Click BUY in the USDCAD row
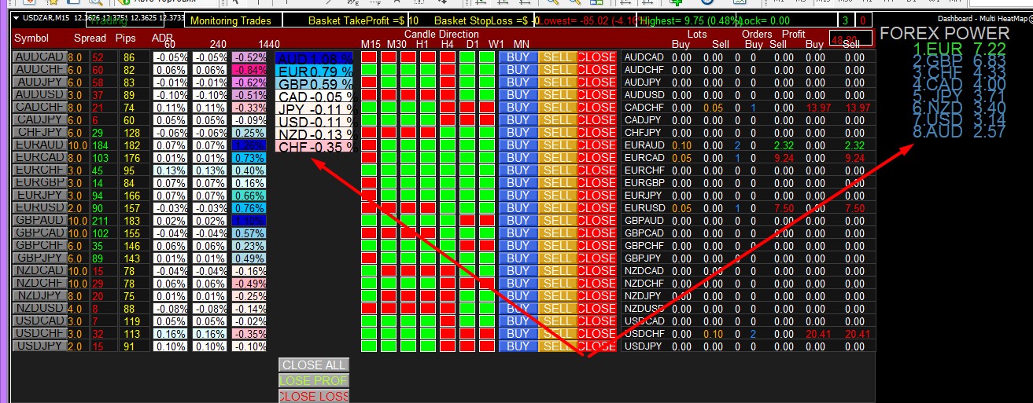This screenshot has height=403, width=1033. click(x=518, y=321)
